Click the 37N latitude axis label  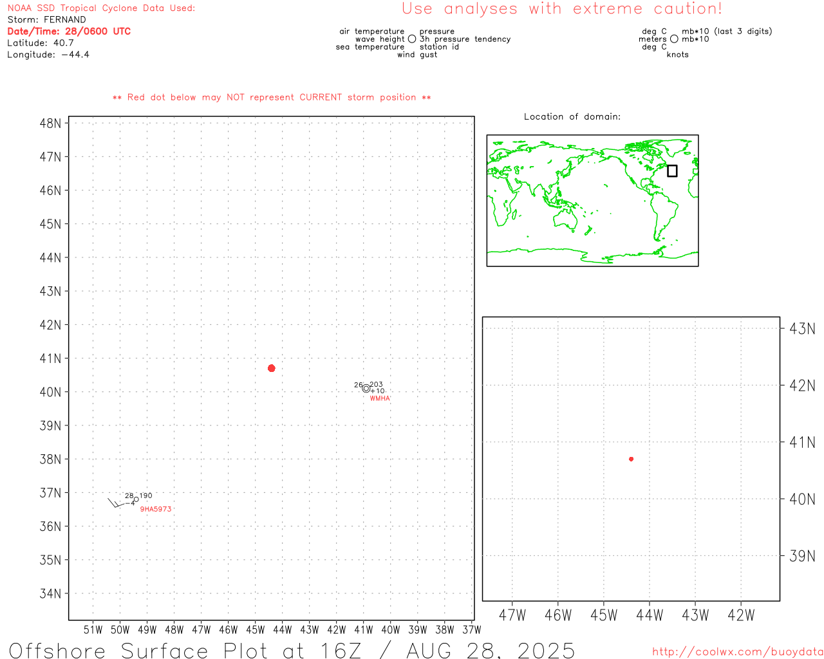tap(50, 493)
